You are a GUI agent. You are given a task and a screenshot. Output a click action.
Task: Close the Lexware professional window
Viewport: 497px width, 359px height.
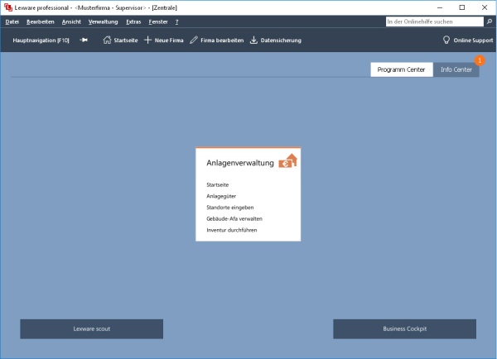point(485,7)
